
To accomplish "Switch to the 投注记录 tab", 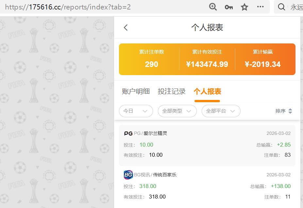I will (x=172, y=91).
